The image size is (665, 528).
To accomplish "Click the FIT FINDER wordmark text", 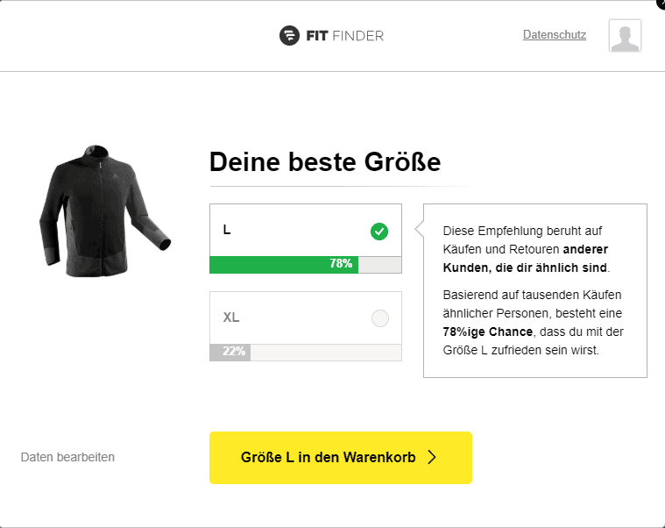I will coord(343,36).
